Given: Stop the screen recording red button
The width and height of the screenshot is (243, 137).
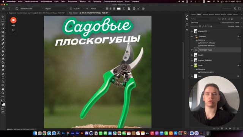Looking at the screenshot, I should point(13,20).
